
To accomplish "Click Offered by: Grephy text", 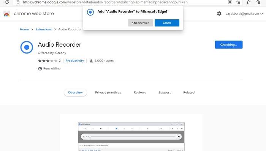I will [52, 53].
